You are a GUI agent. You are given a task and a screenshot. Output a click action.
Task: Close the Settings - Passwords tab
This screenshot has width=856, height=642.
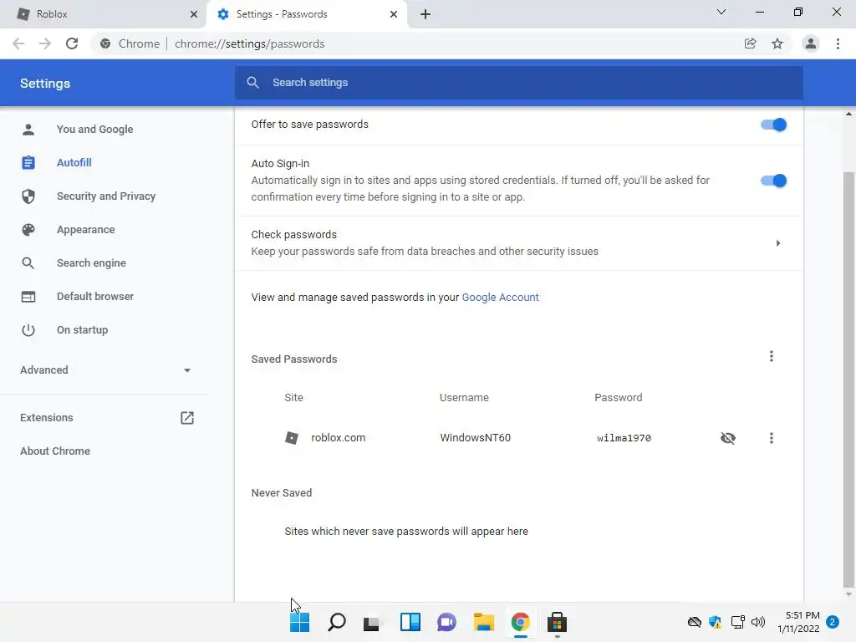pyautogui.click(x=394, y=14)
